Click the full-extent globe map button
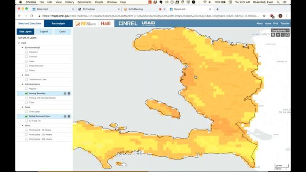306x172 pixels. pyautogui.click(x=287, y=35)
